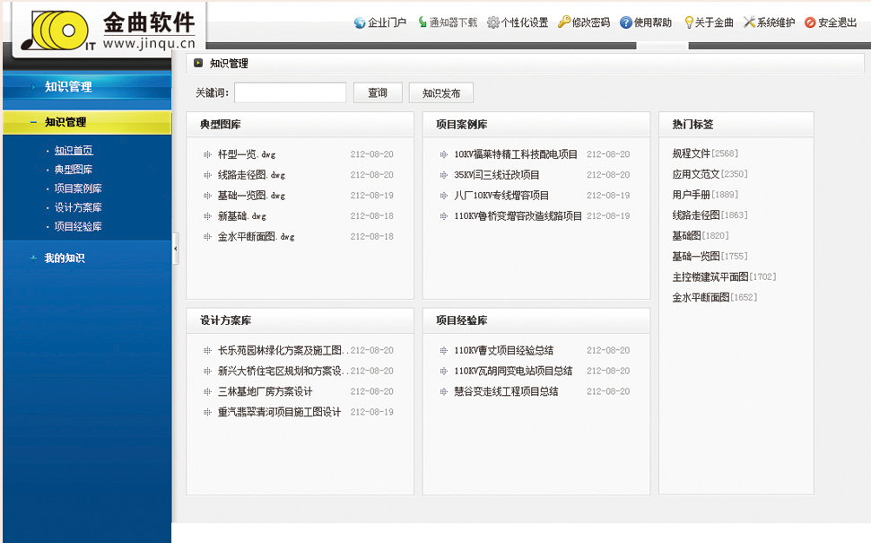Open 110KV曹丈项目经验总结 entry

pos(503,350)
